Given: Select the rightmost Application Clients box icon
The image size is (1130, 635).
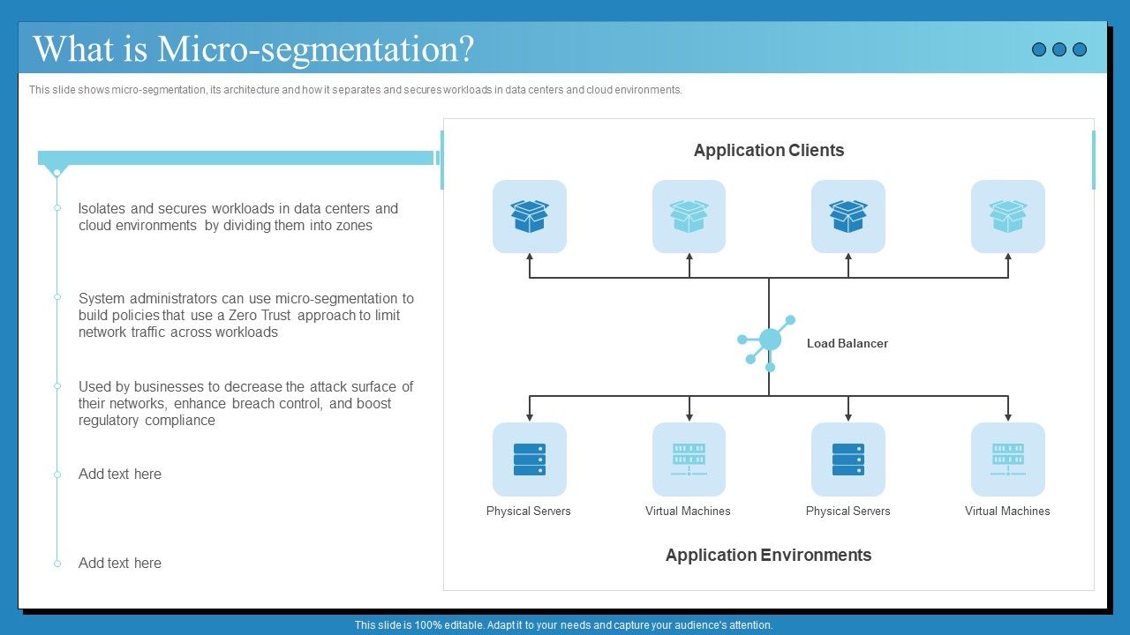Looking at the screenshot, I should click(1008, 216).
